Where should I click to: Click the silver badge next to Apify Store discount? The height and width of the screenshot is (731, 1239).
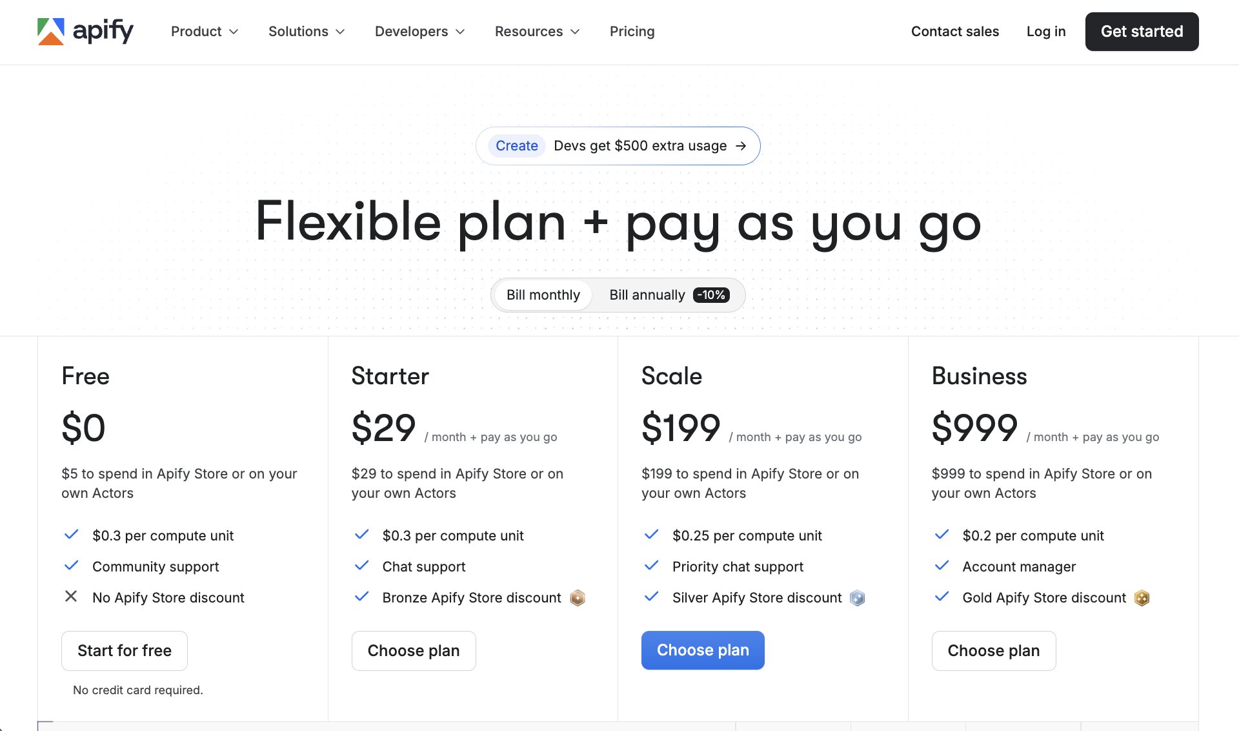[856, 598]
